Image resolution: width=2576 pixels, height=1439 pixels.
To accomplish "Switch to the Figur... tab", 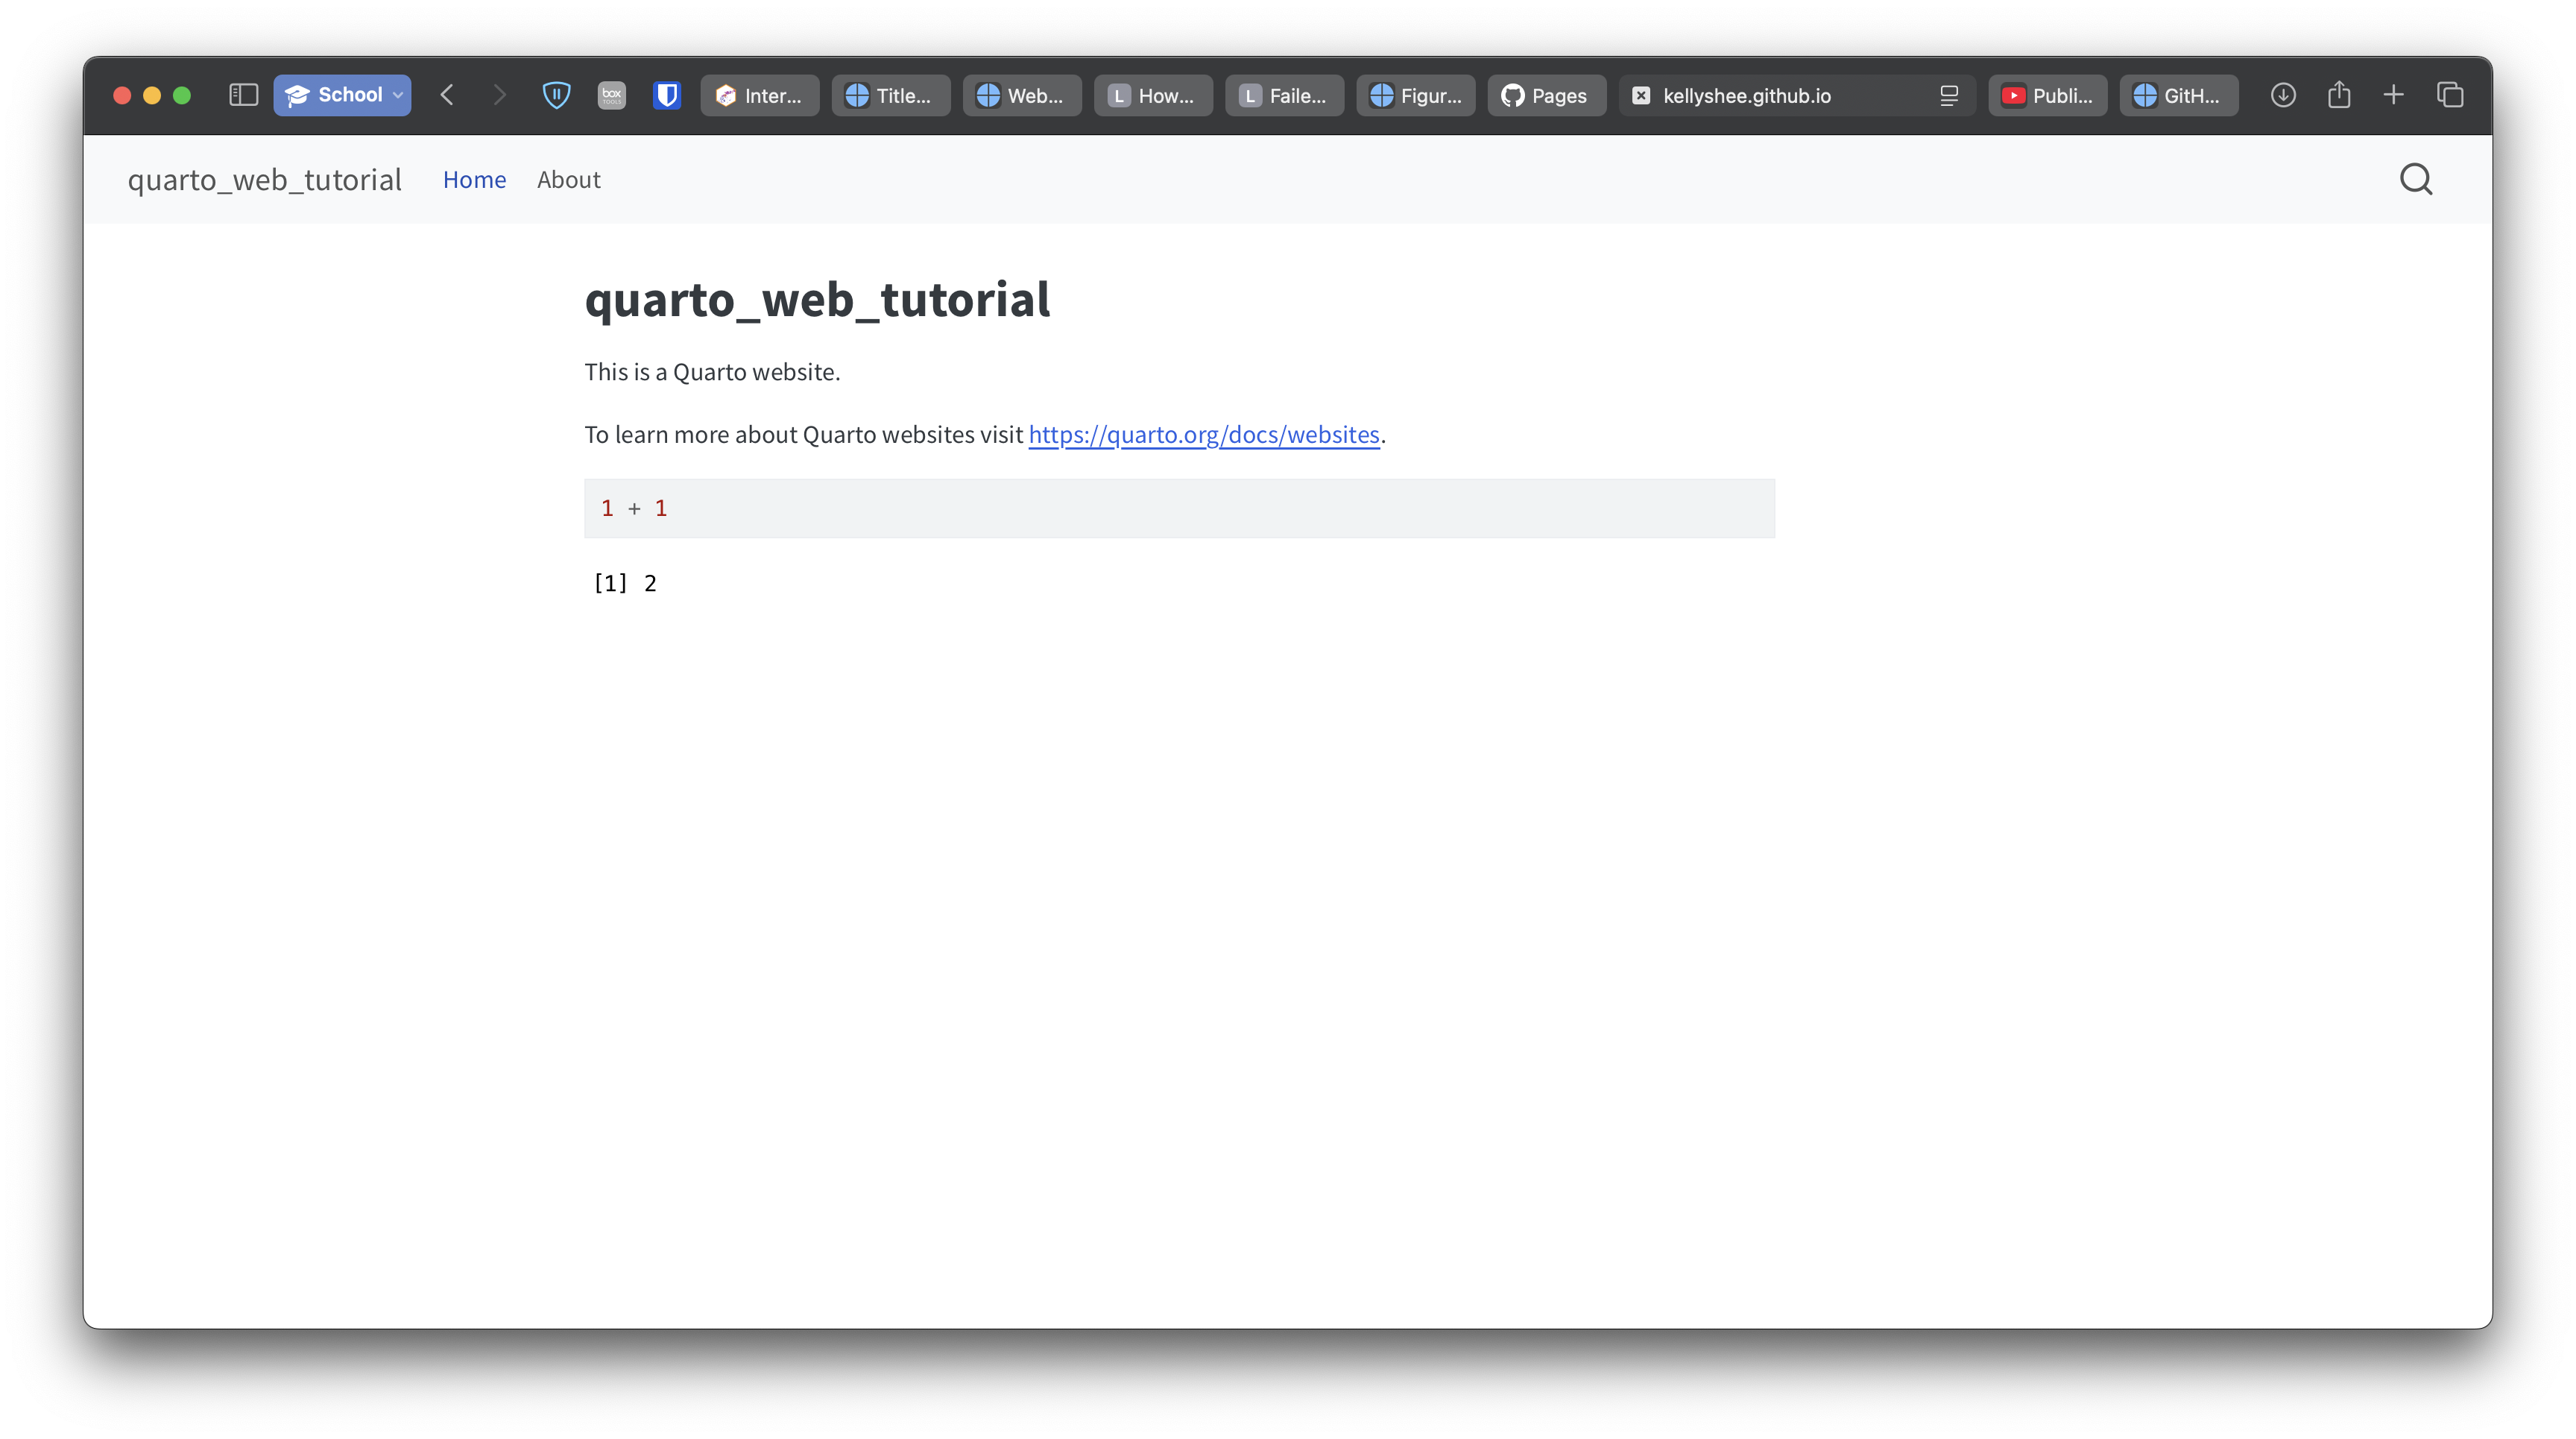I will click(x=1415, y=95).
